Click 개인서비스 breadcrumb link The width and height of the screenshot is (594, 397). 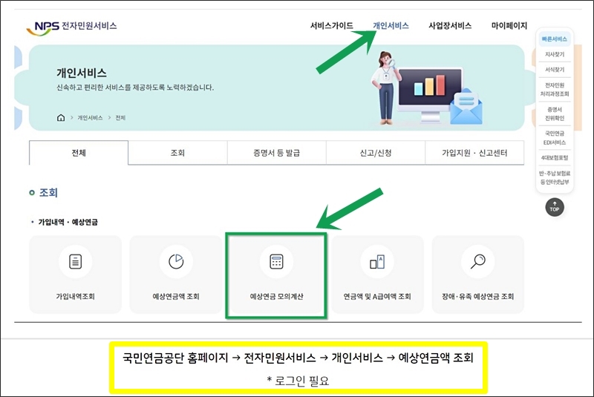[90, 118]
